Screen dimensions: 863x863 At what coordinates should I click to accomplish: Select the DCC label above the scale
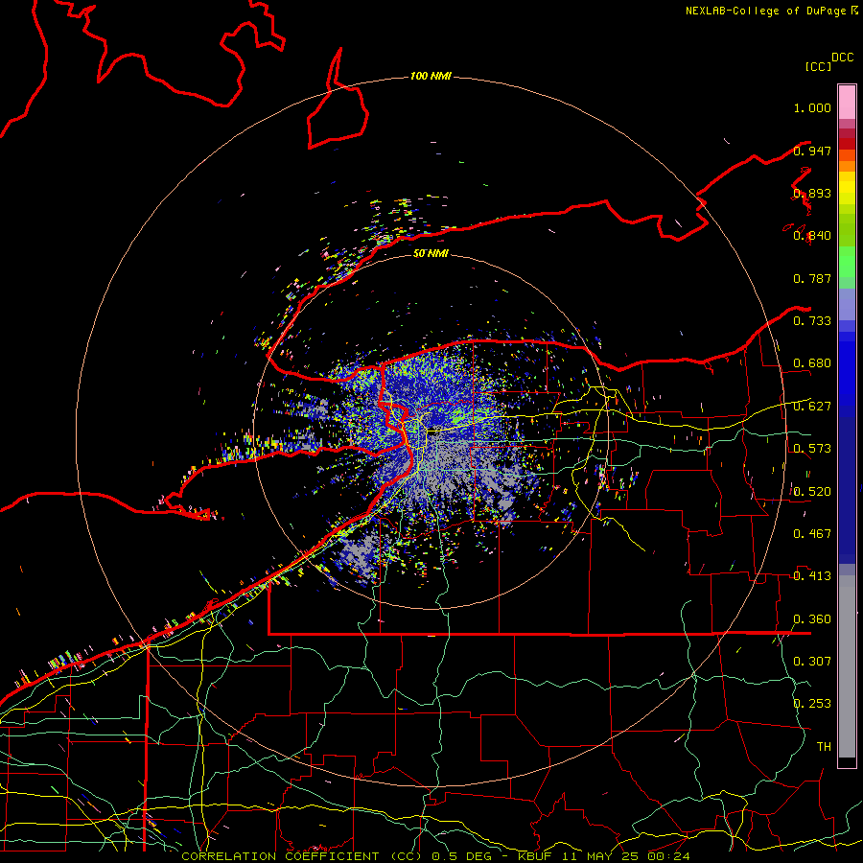click(x=843, y=58)
